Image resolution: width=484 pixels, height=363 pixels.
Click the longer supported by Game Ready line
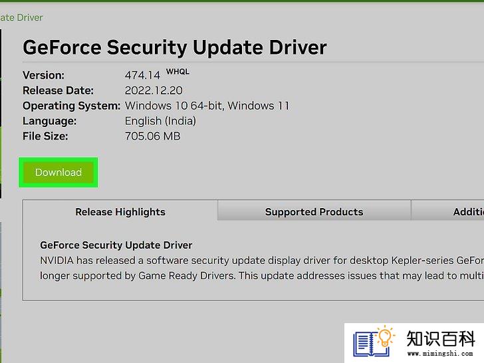262,276
